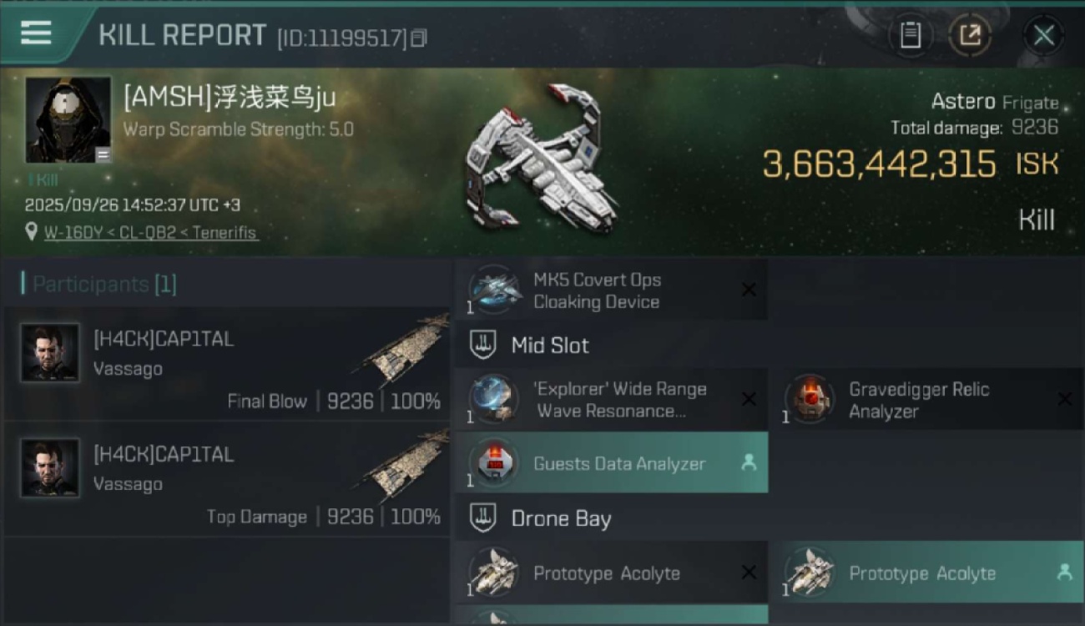Copy the kill report ID

pos(420,38)
